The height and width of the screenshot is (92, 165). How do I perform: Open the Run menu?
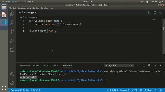(x=38, y=8)
